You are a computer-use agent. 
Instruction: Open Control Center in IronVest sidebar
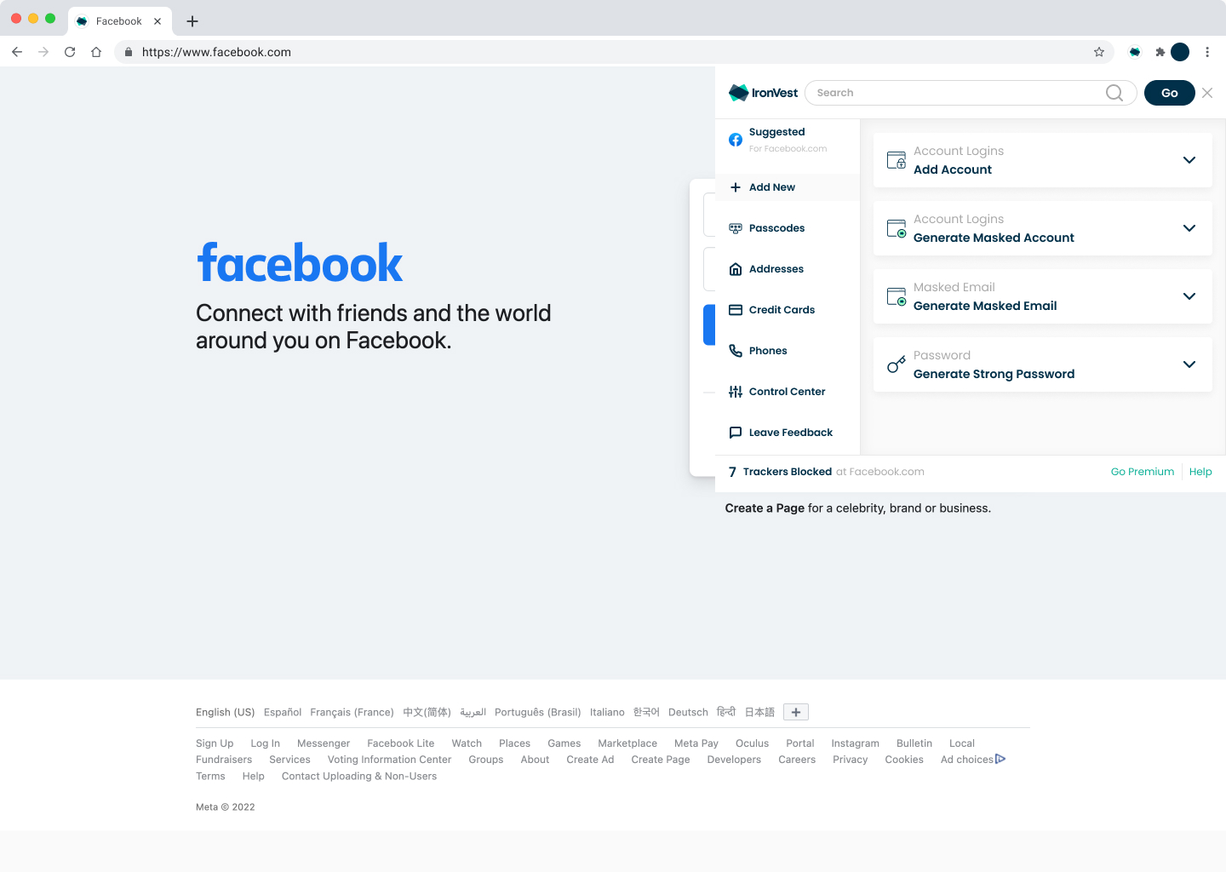(788, 392)
